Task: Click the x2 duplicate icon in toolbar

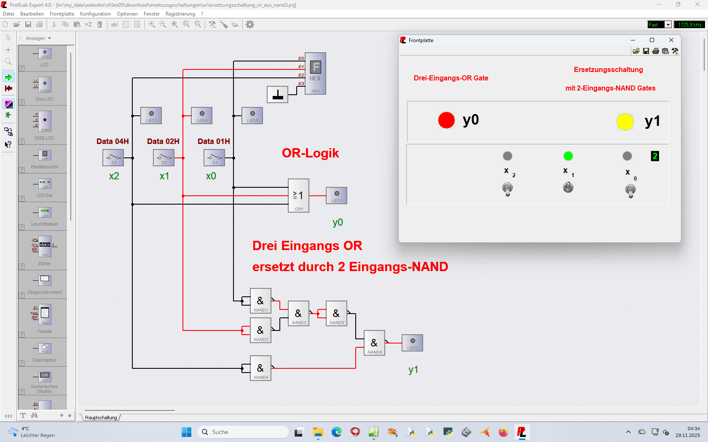Action: 88,24
